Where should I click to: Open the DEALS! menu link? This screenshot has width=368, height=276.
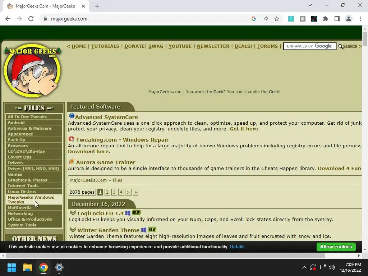point(243,46)
